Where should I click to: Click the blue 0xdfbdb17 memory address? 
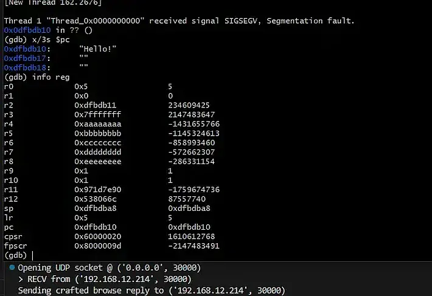(x=25, y=58)
